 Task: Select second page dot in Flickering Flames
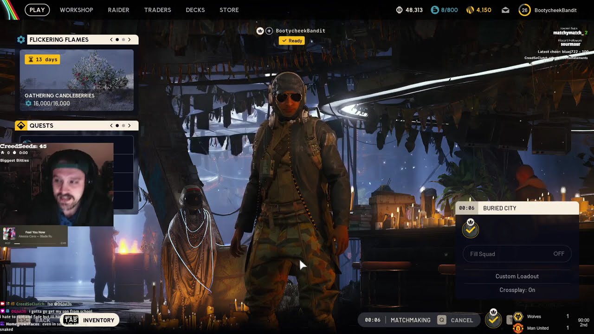coord(123,40)
